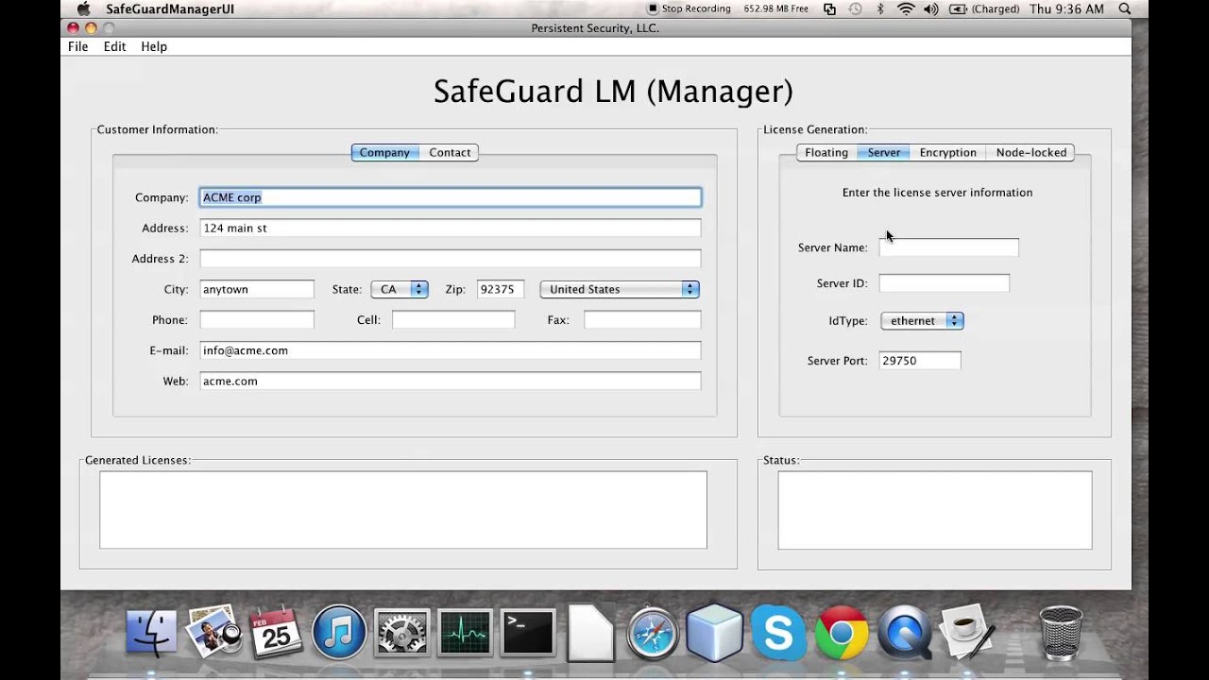Open the Apple menu
The width and height of the screenshot is (1209, 680).
83,8
